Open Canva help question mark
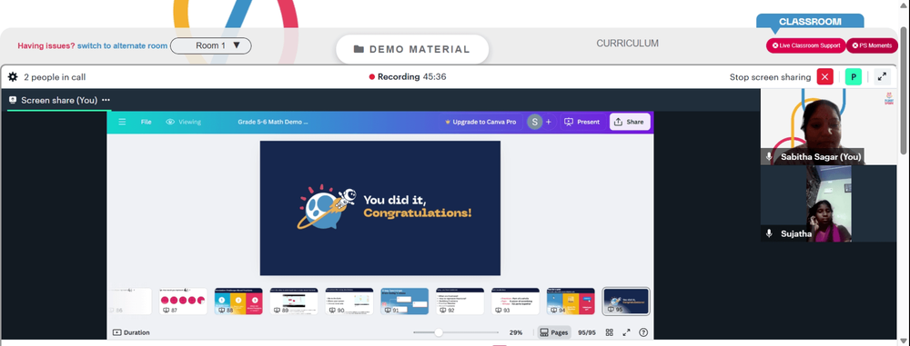The width and height of the screenshot is (910, 346). click(643, 332)
